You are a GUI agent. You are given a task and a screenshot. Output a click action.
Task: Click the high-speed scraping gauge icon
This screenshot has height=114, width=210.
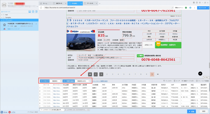tap(4, 29)
